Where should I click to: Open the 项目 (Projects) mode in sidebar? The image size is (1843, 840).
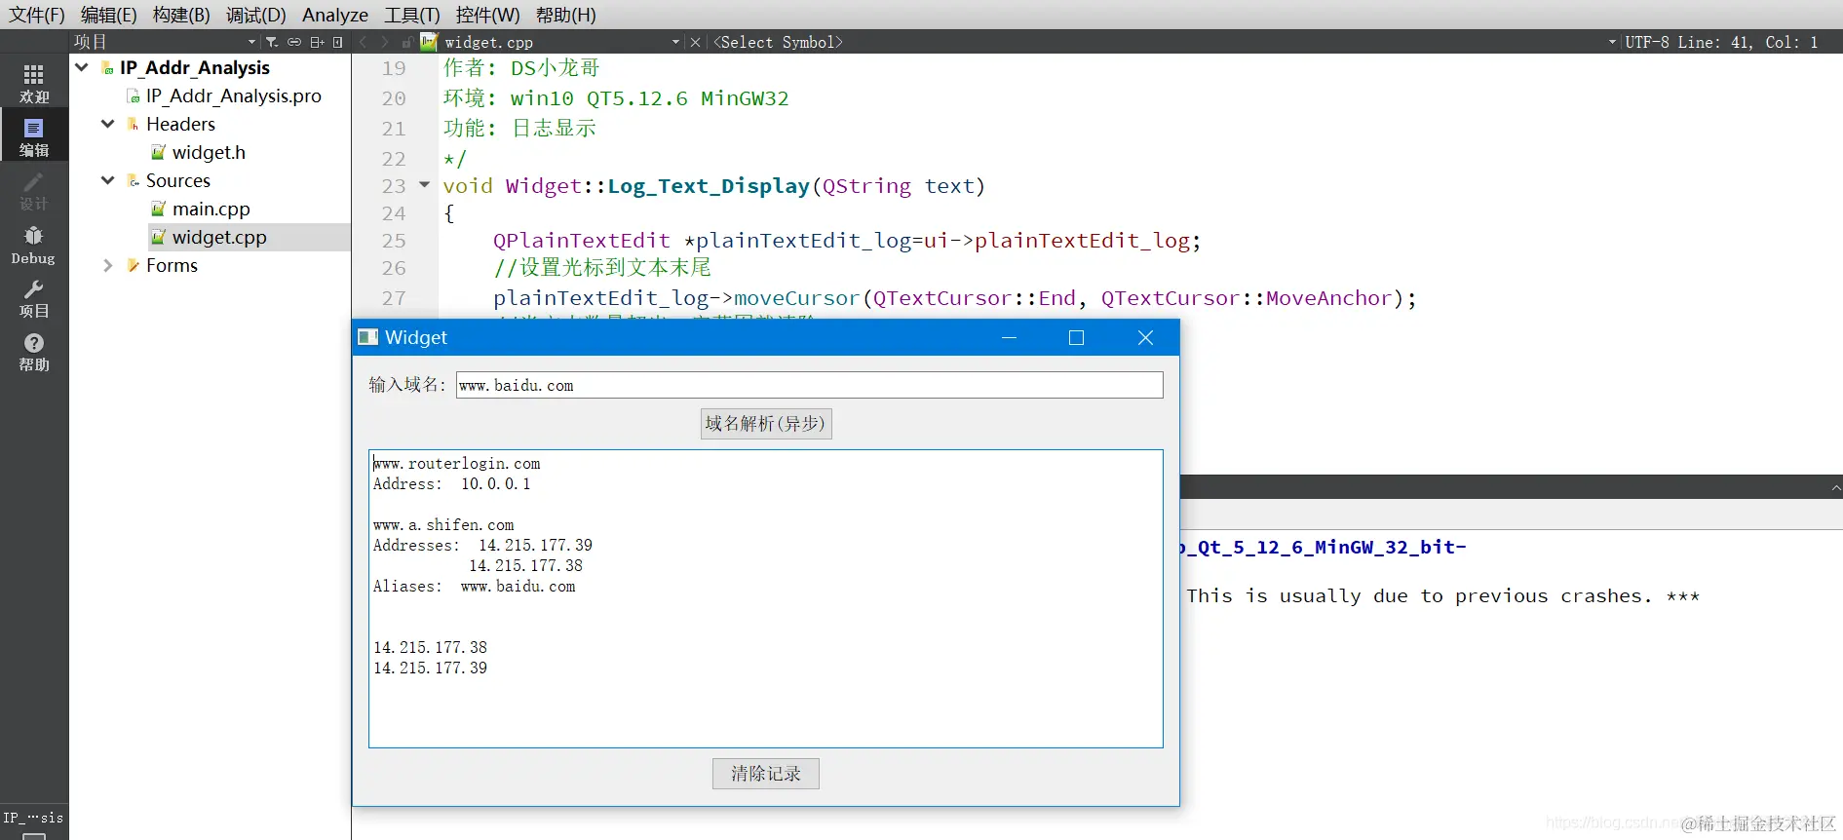pyautogui.click(x=34, y=298)
